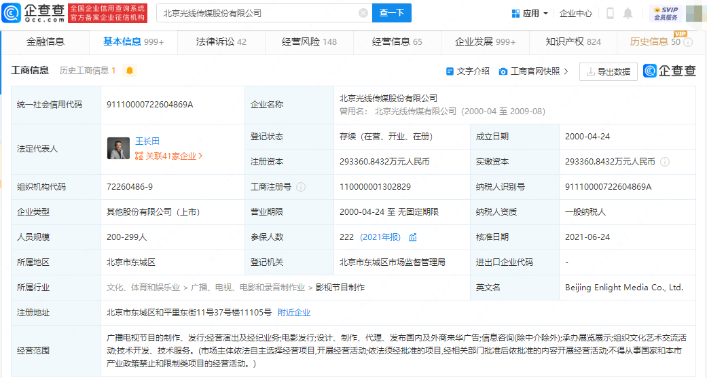Switch to the 基本信息 tab
Screen dimensions: 707x378
pyautogui.click(x=133, y=42)
